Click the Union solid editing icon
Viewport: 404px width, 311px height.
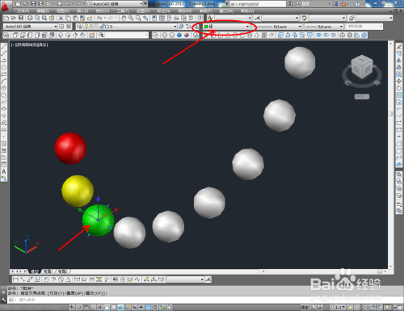pyautogui.click(x=318, y=35)
